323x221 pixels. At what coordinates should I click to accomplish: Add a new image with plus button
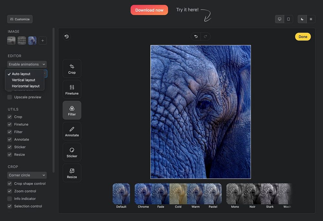tap(43, 40)
